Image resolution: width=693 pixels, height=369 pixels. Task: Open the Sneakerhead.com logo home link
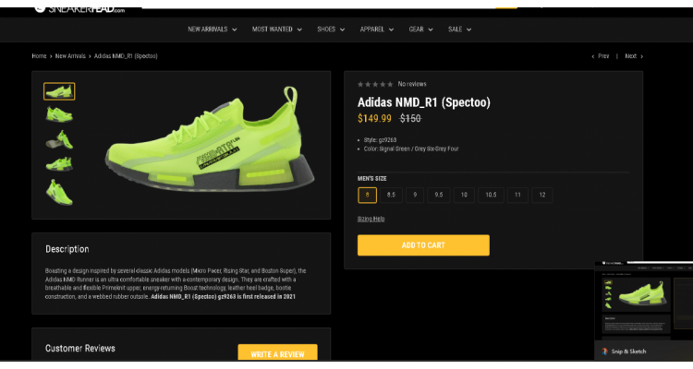[79, 9]
